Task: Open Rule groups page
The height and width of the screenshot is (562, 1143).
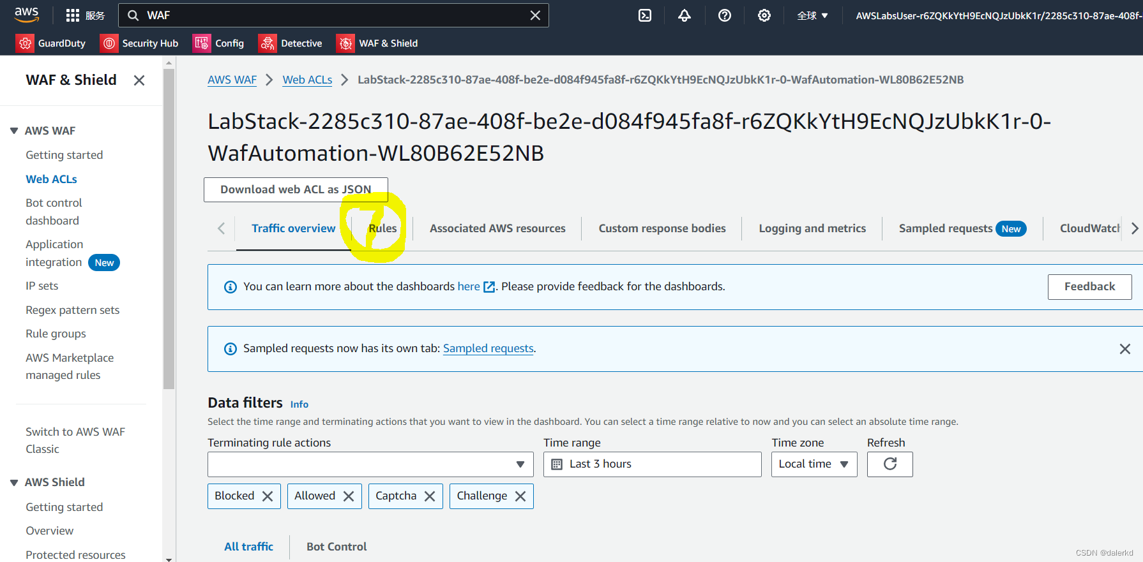Action: (56, 334)
